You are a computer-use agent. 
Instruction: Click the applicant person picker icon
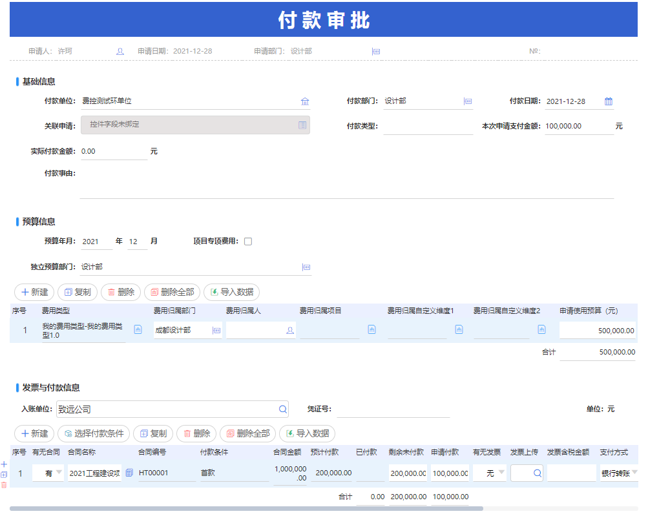coord(120,51)
